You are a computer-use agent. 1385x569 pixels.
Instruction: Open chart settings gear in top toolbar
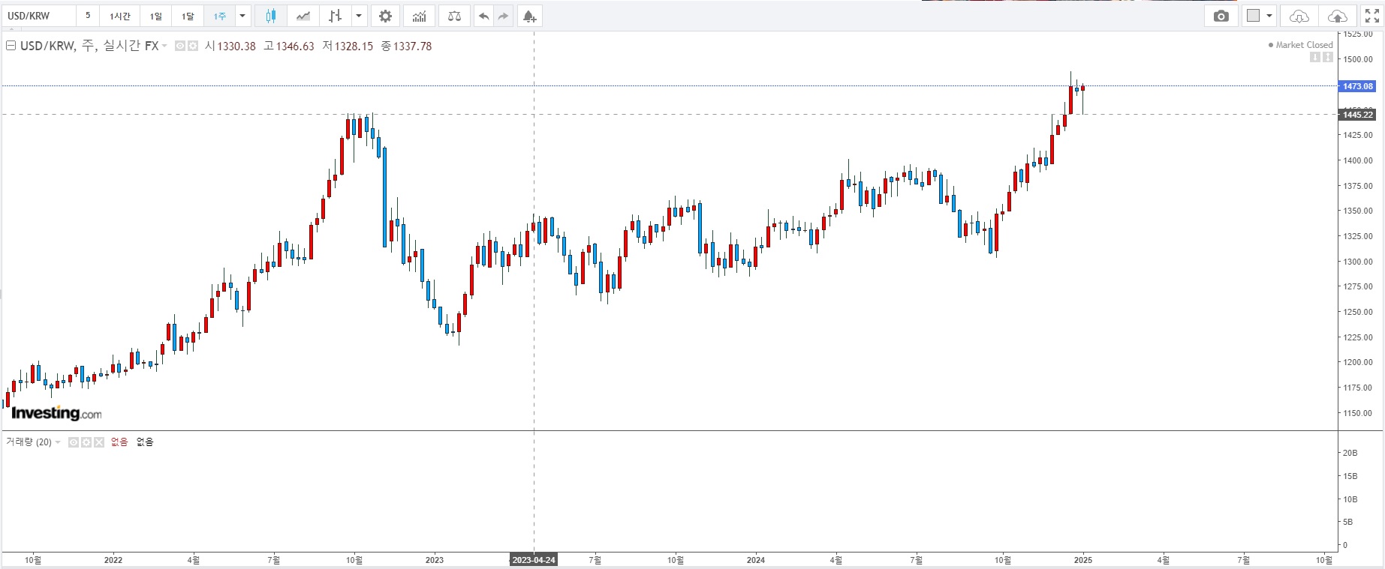[385, 16]
